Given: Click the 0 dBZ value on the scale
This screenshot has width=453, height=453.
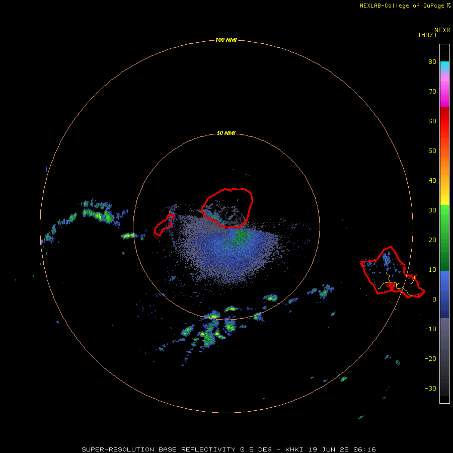Looking at the screenshot, I should [x=434, y=299].
